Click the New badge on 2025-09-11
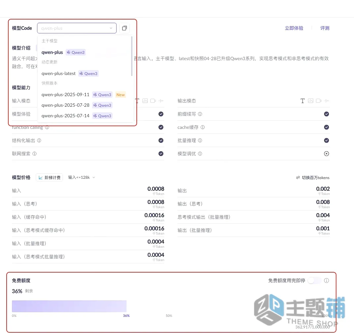This screenshot has width=354, height=336. tap(120, 95)
